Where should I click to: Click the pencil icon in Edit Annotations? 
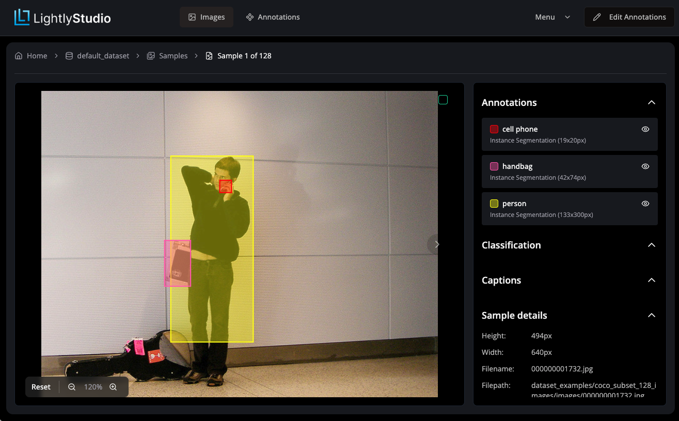(597, 17)
